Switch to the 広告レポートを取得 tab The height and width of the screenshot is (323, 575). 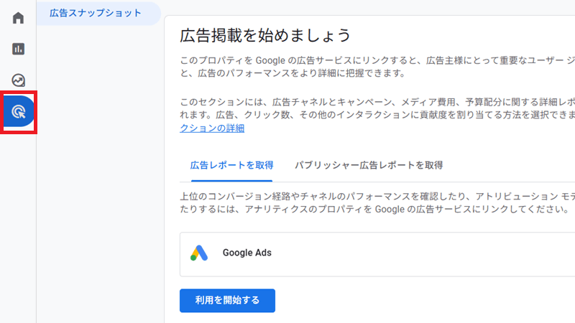pyautogui.click(x=231, y=165)
